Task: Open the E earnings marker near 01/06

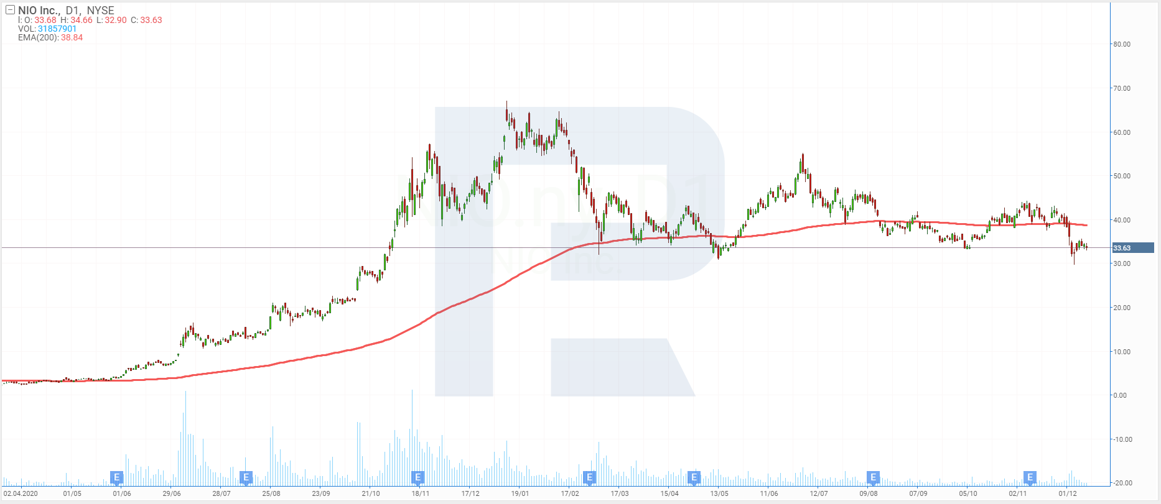Action: 116,477
